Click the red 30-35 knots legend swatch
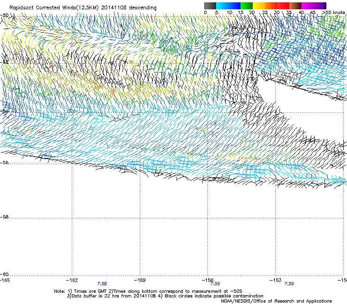This screenshot has width=347, height=304. click(x=283, y=6)
